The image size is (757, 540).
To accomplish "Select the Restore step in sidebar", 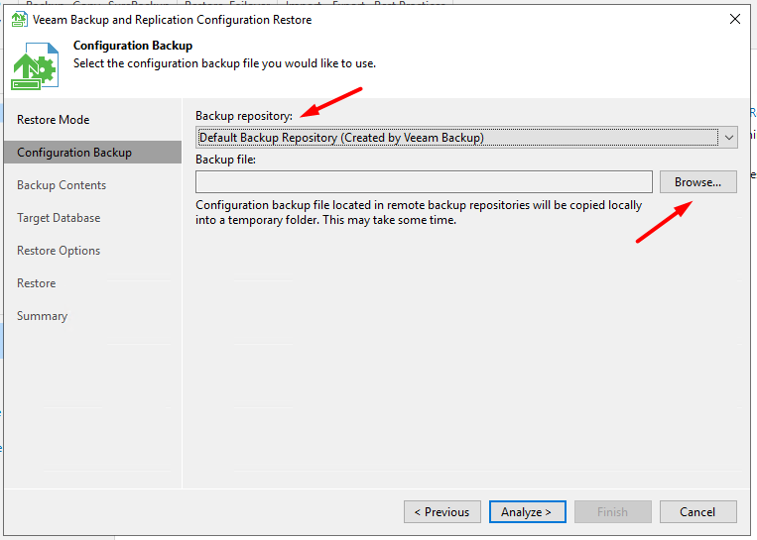I will tap(36, 283).
